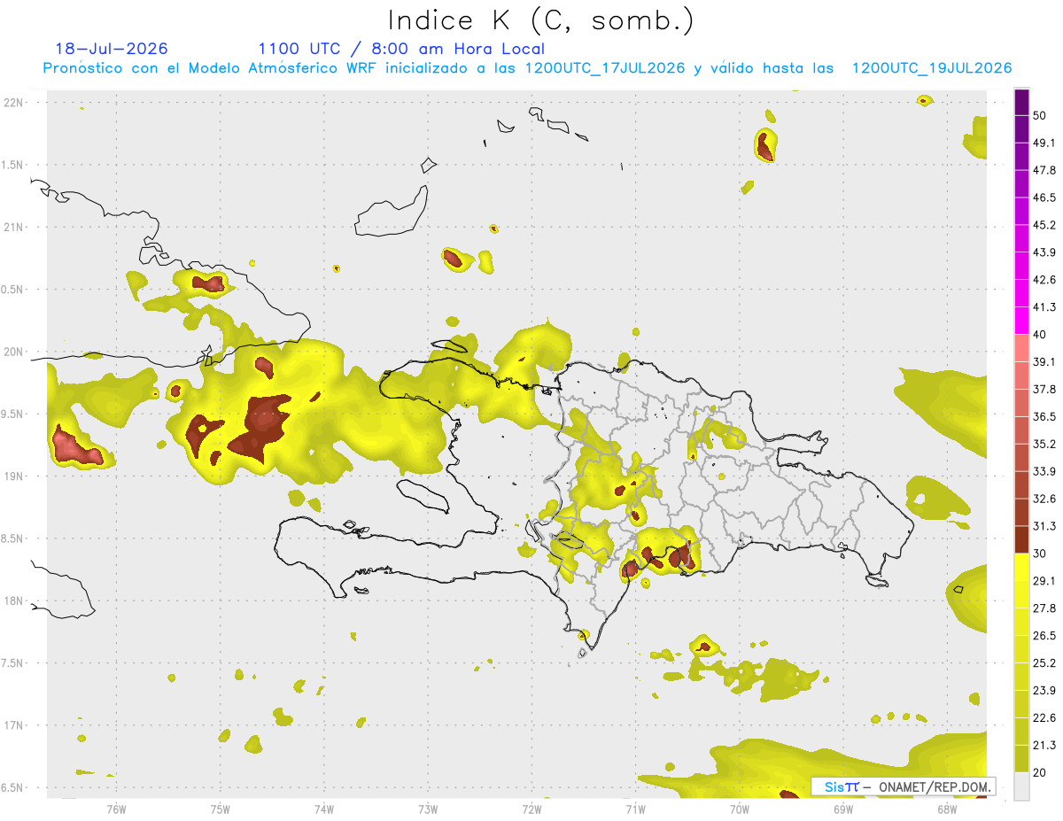Click the '22.6' color bar value
Viewport: 1063px width, 821px height.
pos(1045,717)
